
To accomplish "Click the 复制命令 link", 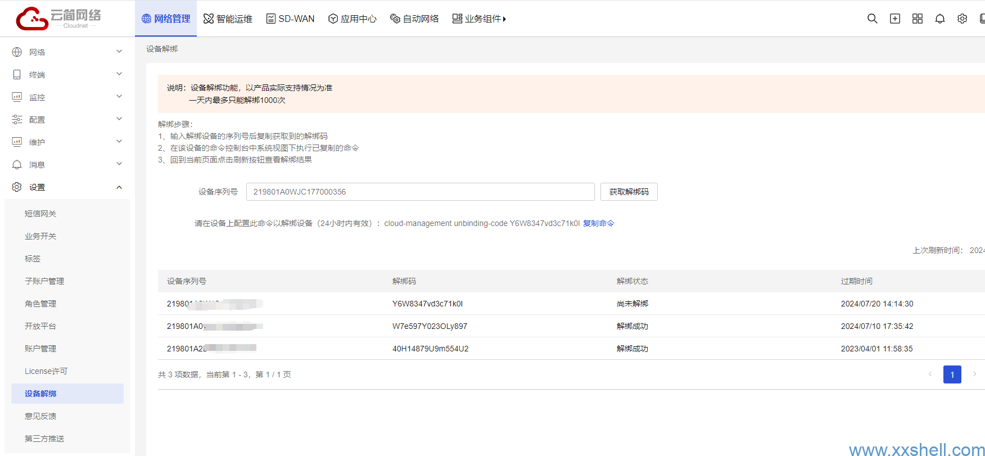I will click(x=598, y=223).
